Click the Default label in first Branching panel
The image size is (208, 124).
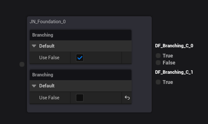coord(47,46)
